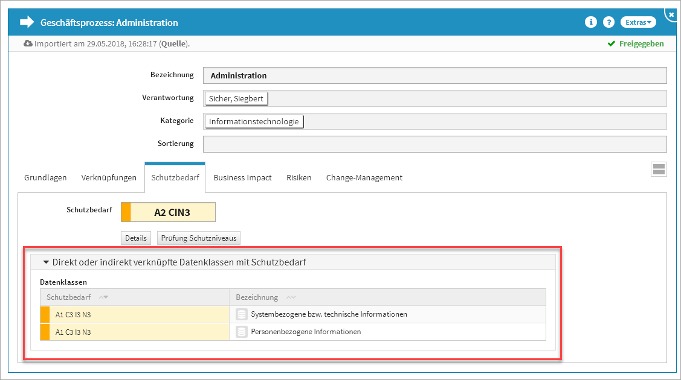Click the arrow icon beside Geschäftsprozess title
The image size is (681, 380).
click(27, 22)
